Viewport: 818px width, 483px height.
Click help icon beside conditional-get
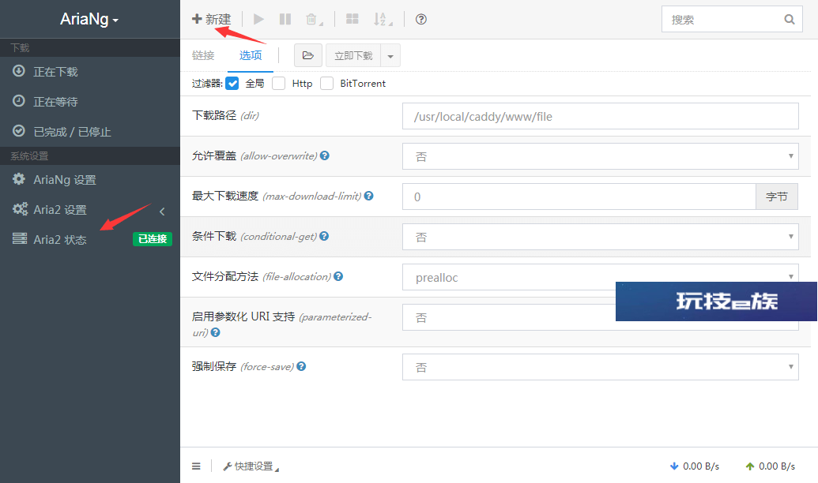pyautogui.click(x=324, y=236)
